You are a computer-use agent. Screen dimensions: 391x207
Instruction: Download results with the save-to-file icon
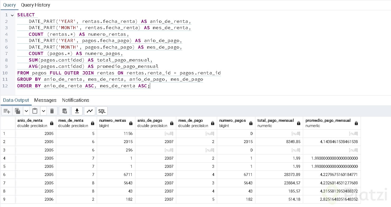77,111
